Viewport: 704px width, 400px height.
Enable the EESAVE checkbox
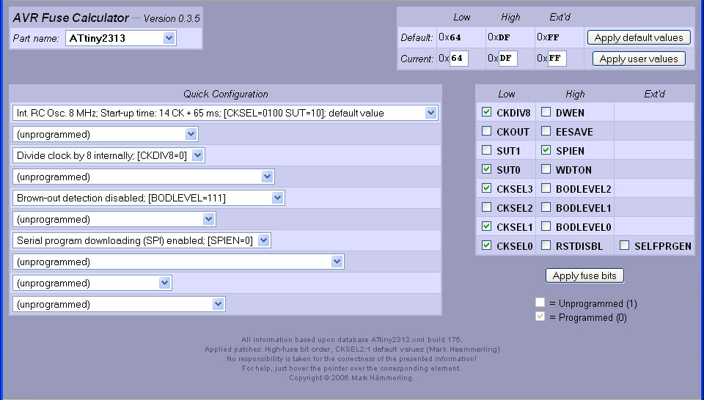point(546,132)
